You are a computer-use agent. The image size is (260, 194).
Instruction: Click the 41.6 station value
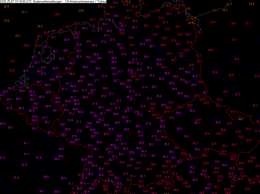click(x=16, y=177)
